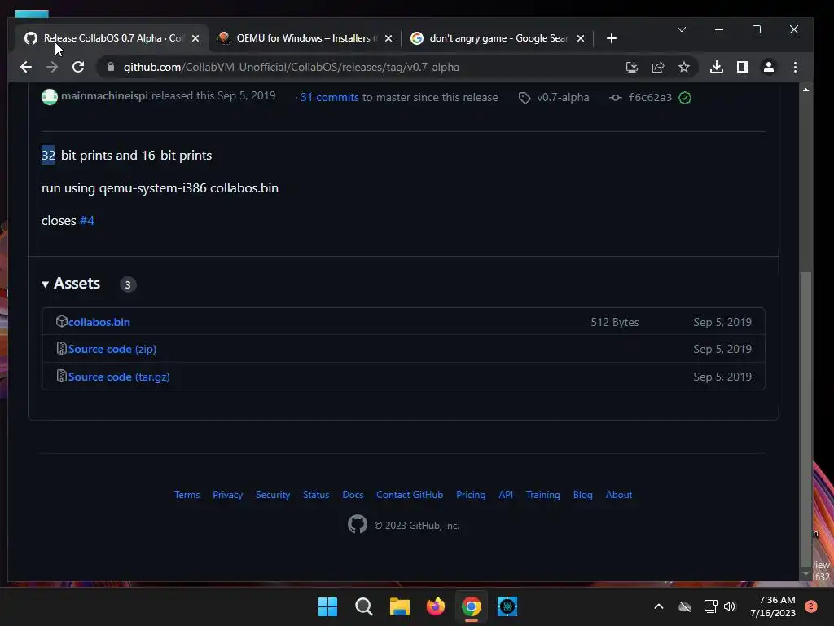Open Privacy footer link
This screenshot has height=626, width=834.
[x=228, y=495]
